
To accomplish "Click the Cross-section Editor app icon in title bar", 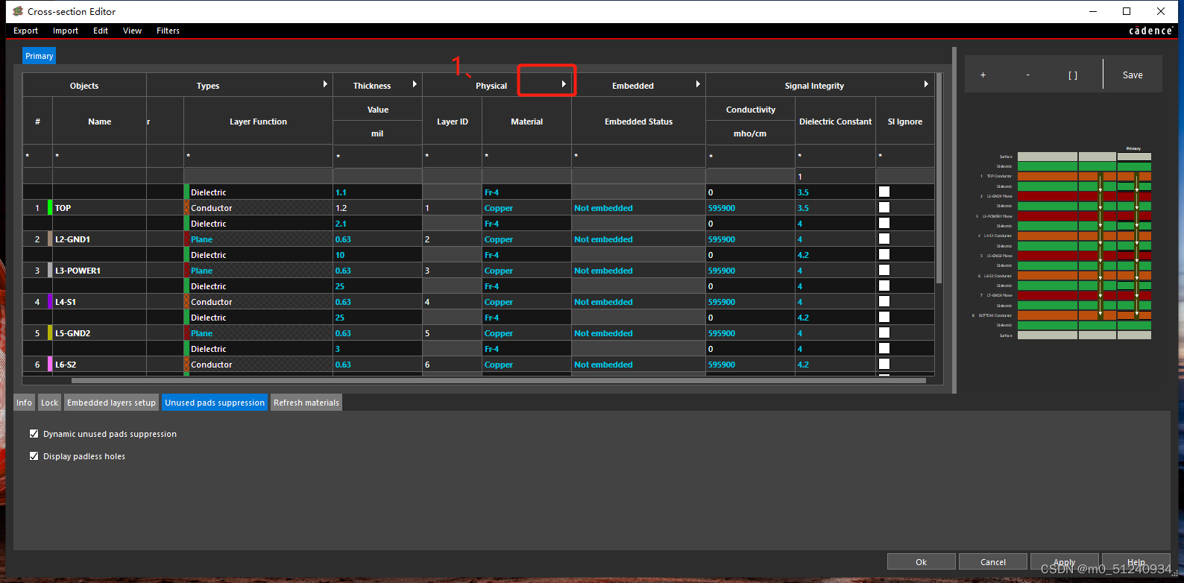I will [18, 11].
